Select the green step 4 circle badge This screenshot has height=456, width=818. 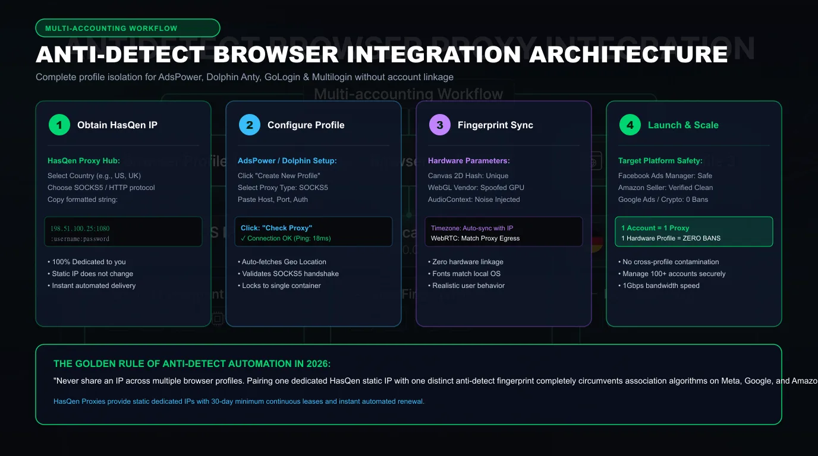pos(630,125)
